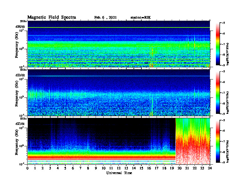
Task: Click the color bar beside the dD/dt panel
Action: pos(218,93)
